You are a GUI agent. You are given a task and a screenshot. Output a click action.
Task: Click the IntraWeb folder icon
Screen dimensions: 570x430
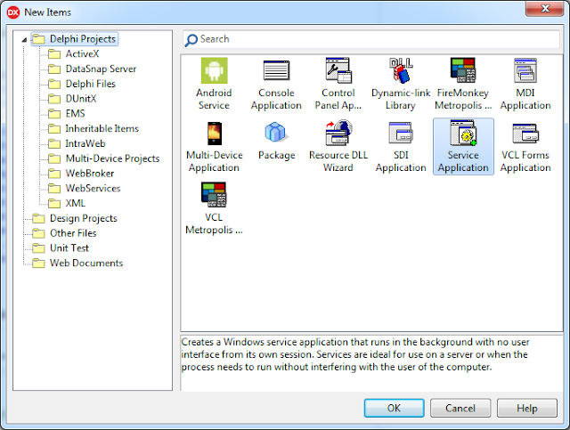coord(54,143)
